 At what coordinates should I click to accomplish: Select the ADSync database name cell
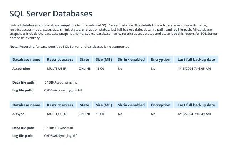(18, 114)
